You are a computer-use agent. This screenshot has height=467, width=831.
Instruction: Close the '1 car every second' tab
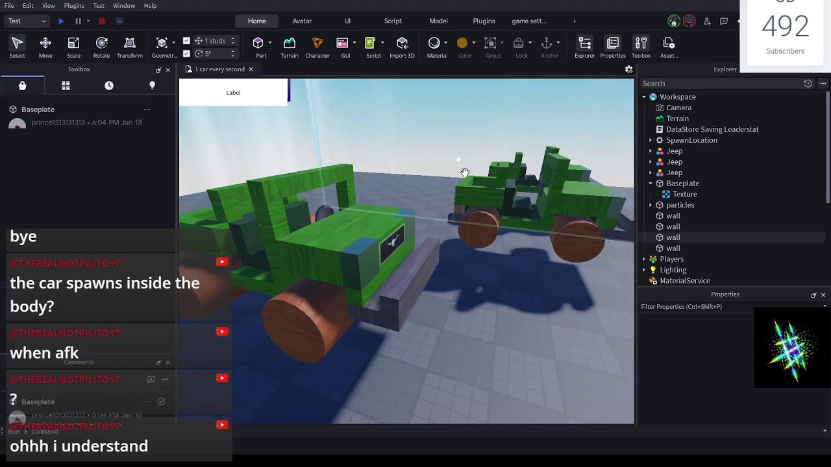tap(251, 69)
